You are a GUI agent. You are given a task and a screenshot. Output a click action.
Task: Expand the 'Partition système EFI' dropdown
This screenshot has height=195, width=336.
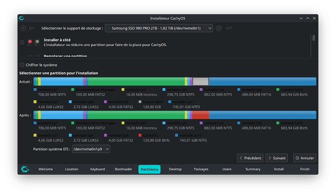[x=91, y=149]
